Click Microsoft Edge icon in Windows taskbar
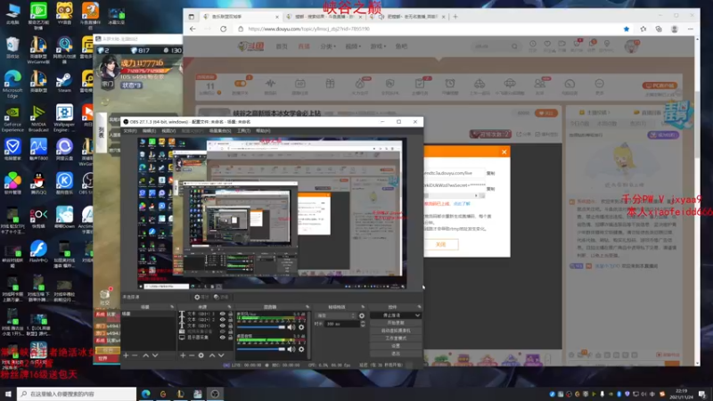The width and height of the screenshot is (713, 401). click(x=145, y=394)
